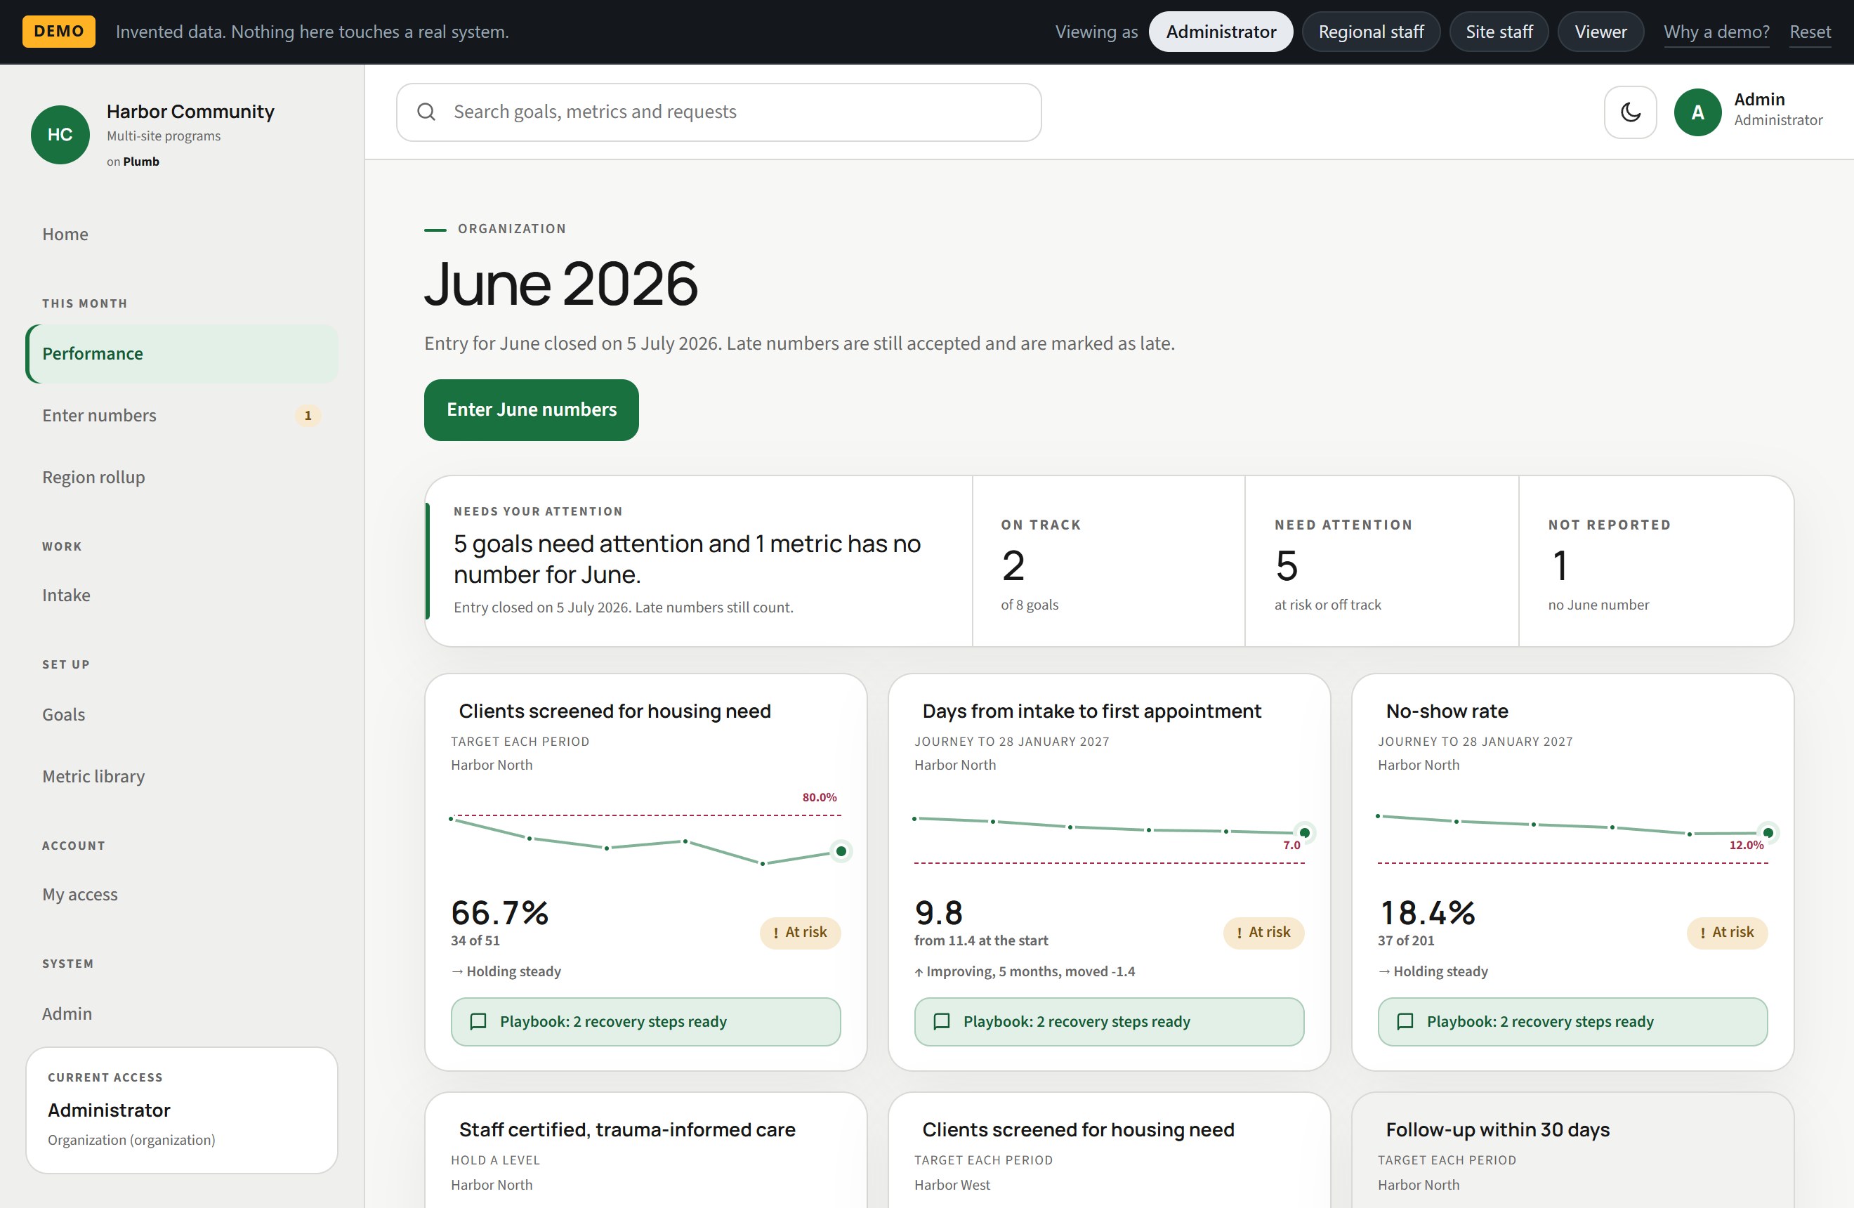Click the playbook icon on the housing need card
Viewport: 1854px width, 1208px height.
coord(478,1021)
